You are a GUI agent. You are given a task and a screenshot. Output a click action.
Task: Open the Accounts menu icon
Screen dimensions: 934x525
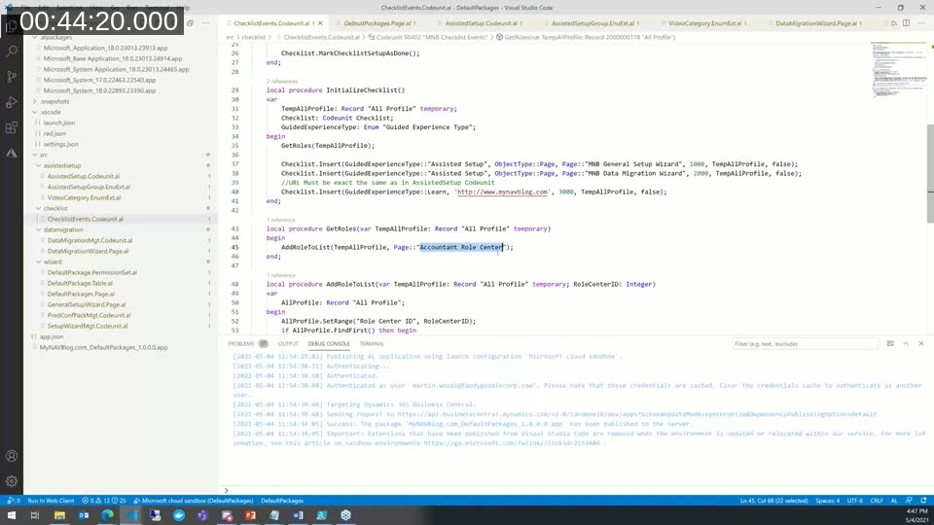12,456
